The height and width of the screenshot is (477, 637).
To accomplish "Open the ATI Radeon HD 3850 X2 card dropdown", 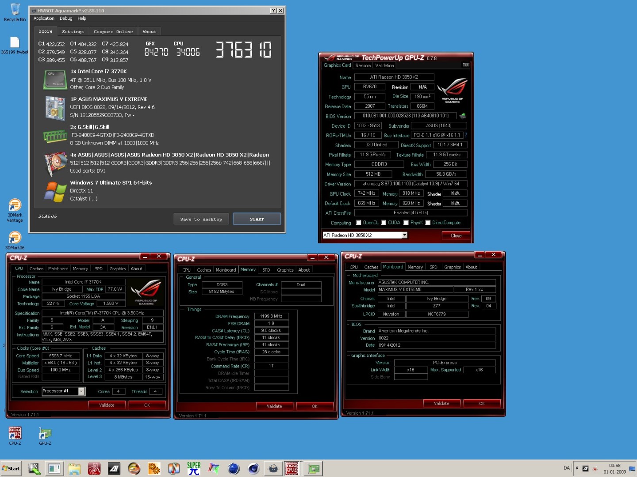I will [x=404, y=235].
